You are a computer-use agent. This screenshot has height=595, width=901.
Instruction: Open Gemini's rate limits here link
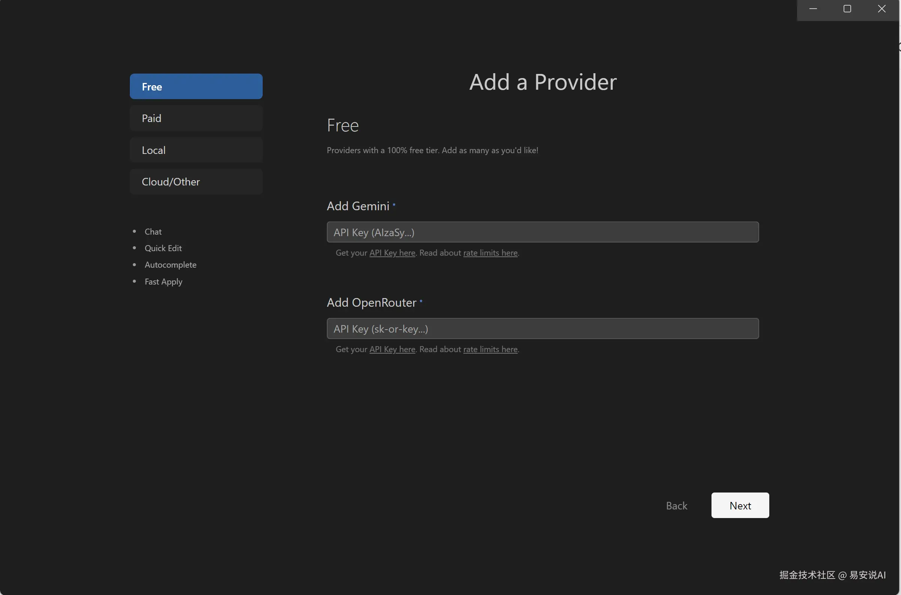click(x=490, y=253)
